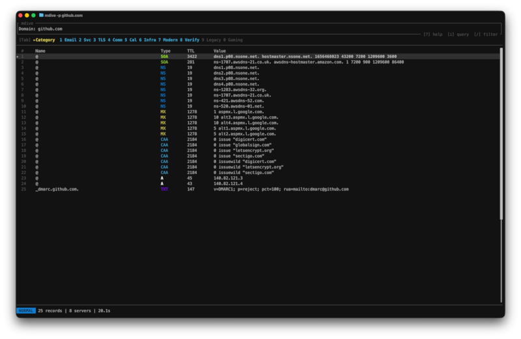Select the MX record 5 alt2.aspmx.l.google.com.
The height and width of the screenshot is (339, 521).
[258, 134]
